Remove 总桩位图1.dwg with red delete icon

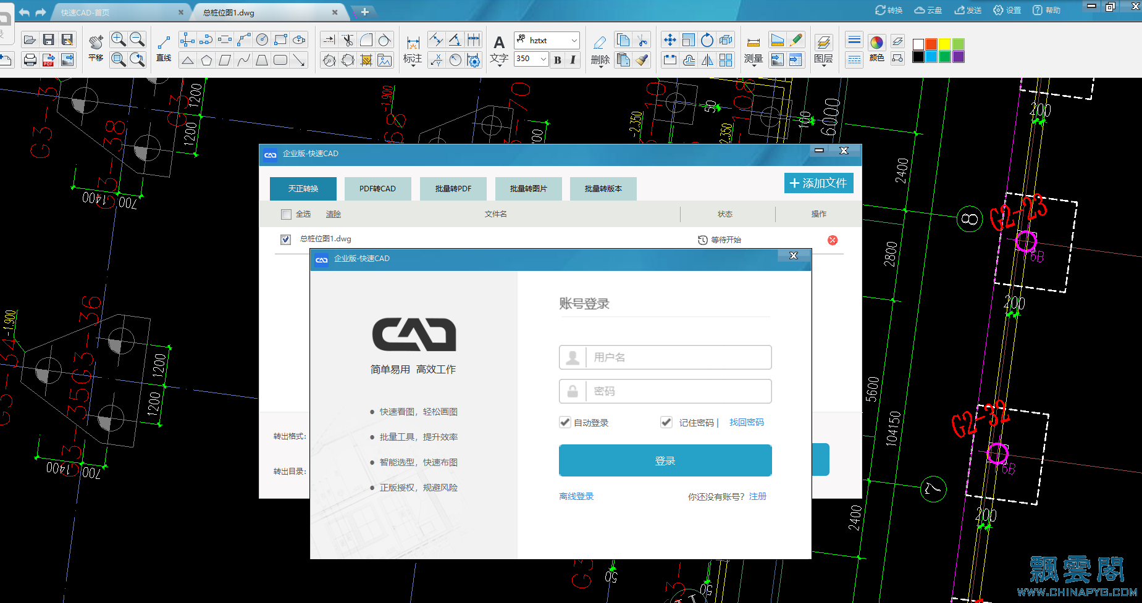(833, 240)
